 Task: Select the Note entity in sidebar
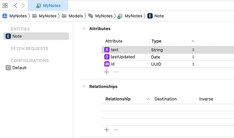pyautogui.click(x=36, y=36)
